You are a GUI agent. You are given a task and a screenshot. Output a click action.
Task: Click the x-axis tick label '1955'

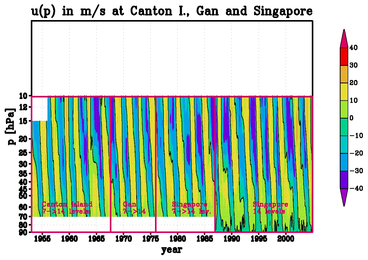click(x=42, y=239)
